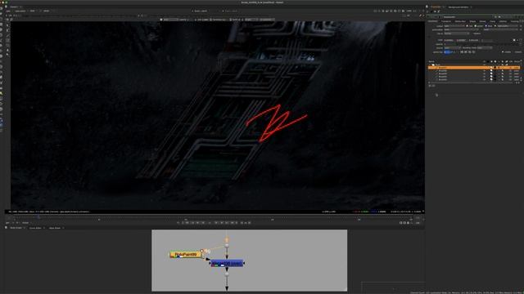Pick the Bezier shape tool
This screenshot has width=524, height=294.
tap(7, 35)
